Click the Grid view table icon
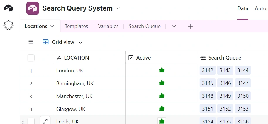The image size is (268, 124). coord(46,42)
